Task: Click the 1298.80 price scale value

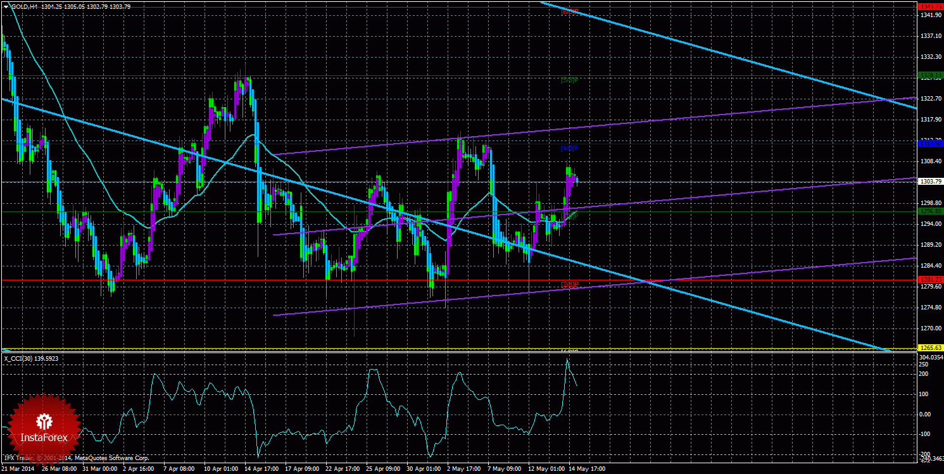Action: click(x=929, y=203)
